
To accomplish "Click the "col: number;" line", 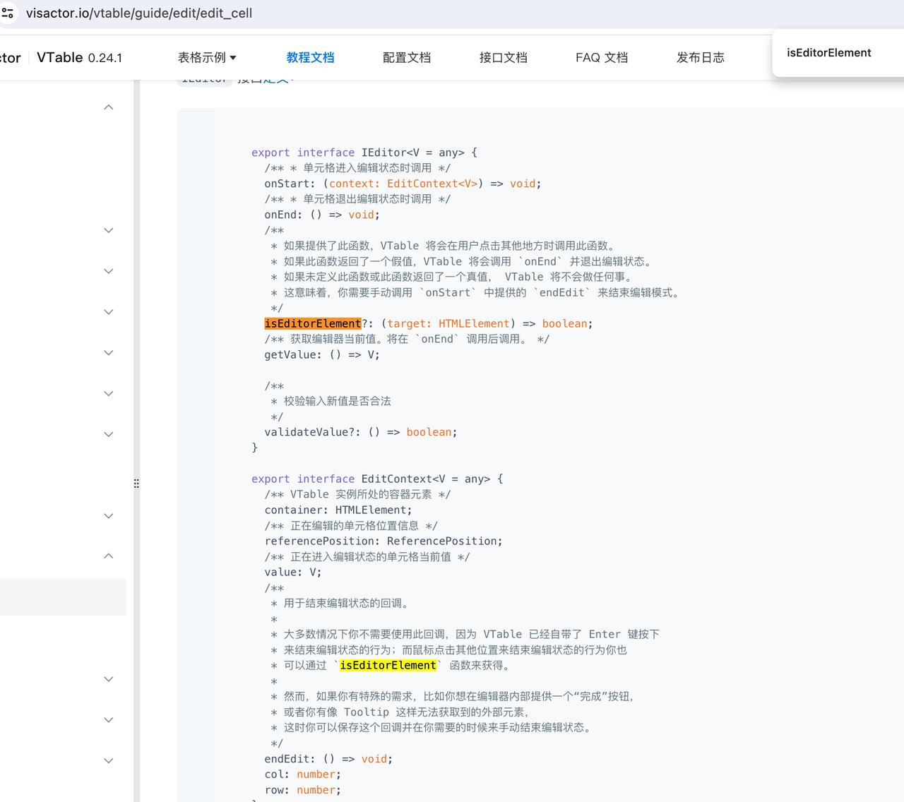I will click(303, 774).
